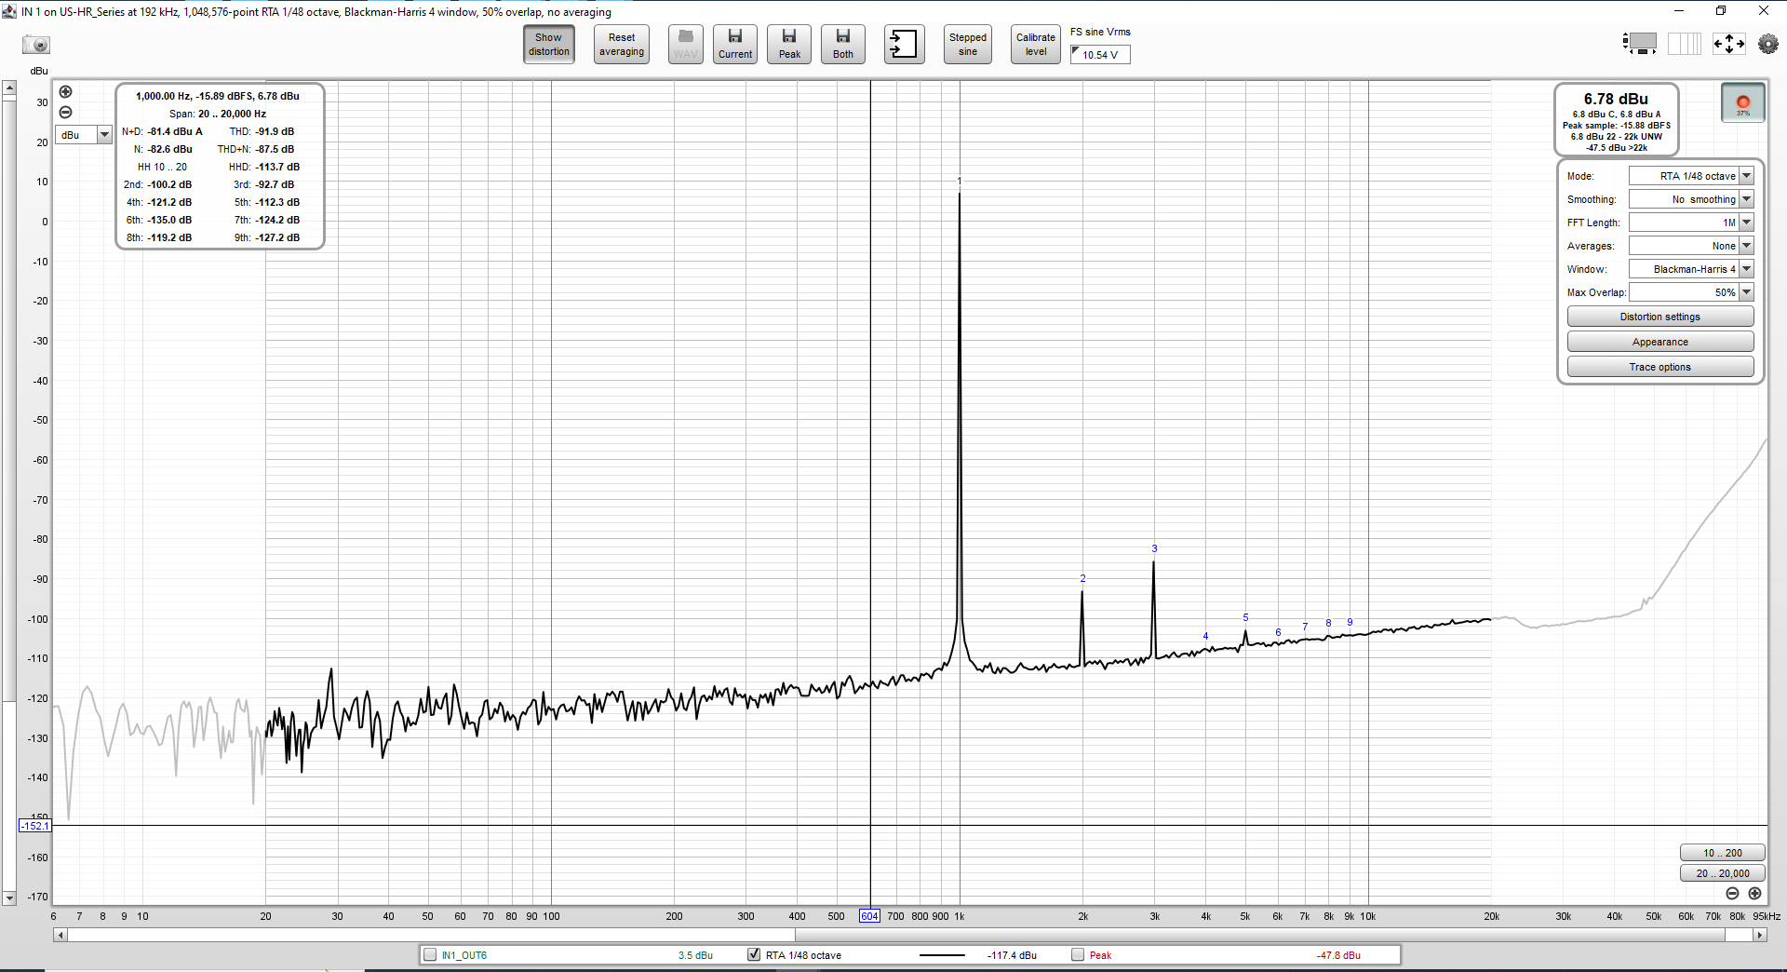Click the red record button
The height and width of the screenshot is (972, 1787).
point(1743,102)
